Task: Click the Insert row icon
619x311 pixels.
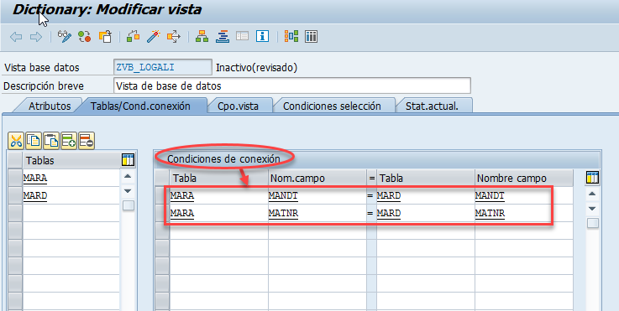Action: click(x=69, y=141)
